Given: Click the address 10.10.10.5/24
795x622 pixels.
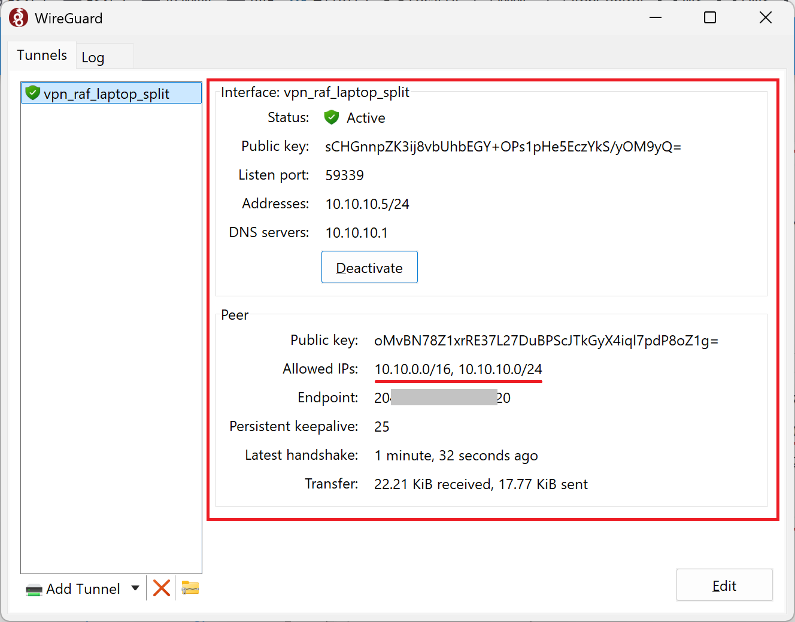Looking at the screenshot, I should tap(368, 204).
